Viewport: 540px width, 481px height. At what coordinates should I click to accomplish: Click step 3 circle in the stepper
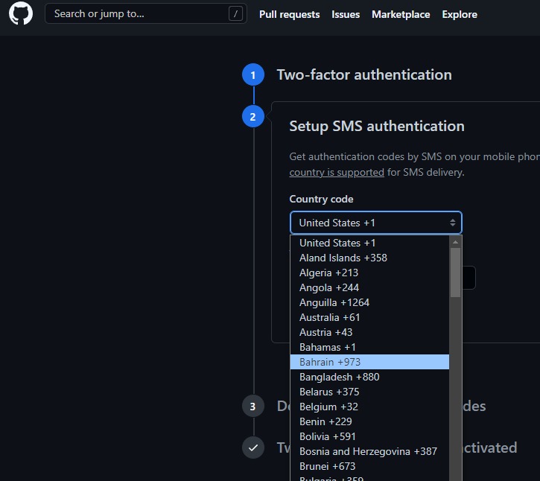point(253,406)
